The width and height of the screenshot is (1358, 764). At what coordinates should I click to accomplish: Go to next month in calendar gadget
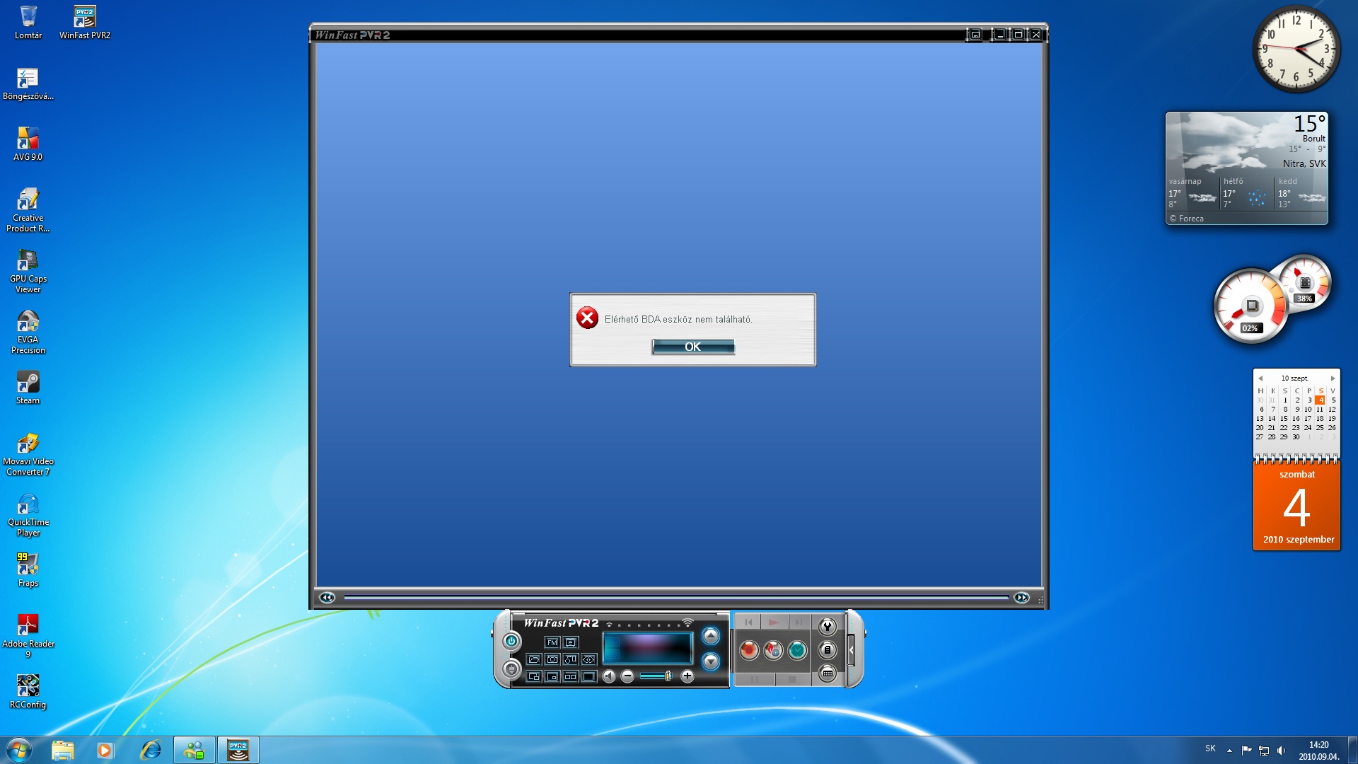coord(1333,378)
